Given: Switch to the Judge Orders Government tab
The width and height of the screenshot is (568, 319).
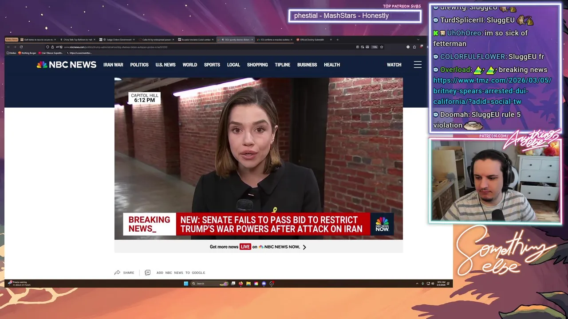Looking at the screenshot, I should tap(117, 39).
